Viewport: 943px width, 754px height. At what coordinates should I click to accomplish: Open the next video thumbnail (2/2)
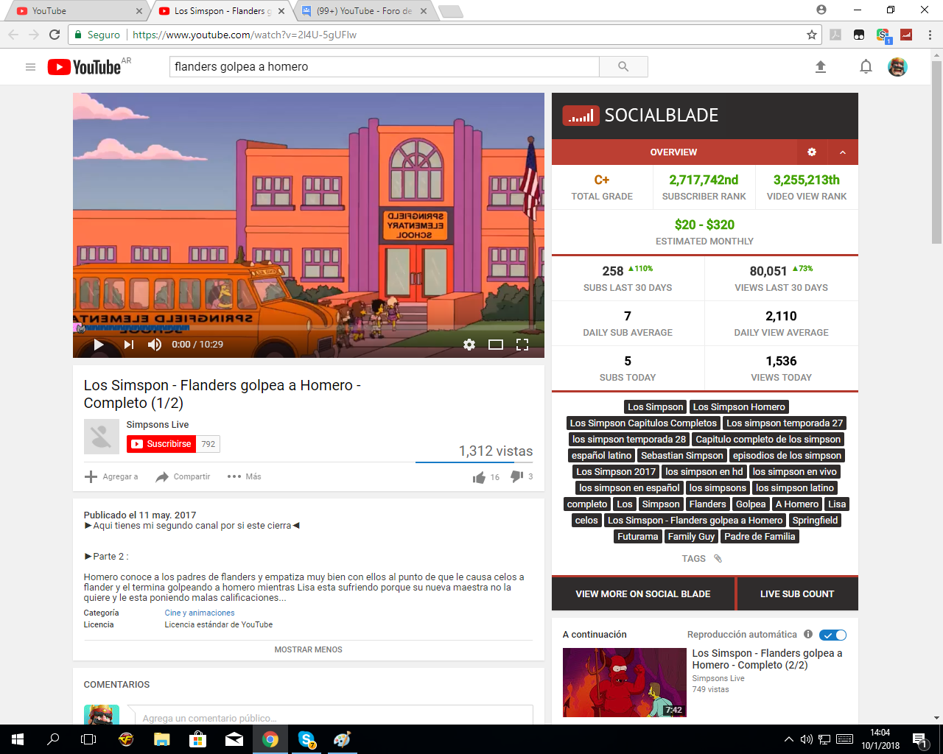pos(625,683)
